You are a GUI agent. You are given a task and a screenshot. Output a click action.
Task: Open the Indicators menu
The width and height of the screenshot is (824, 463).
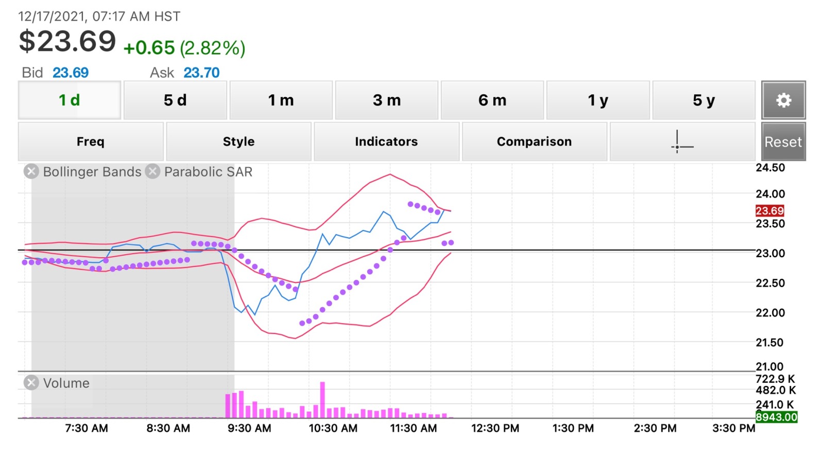(x=387, y=141)
